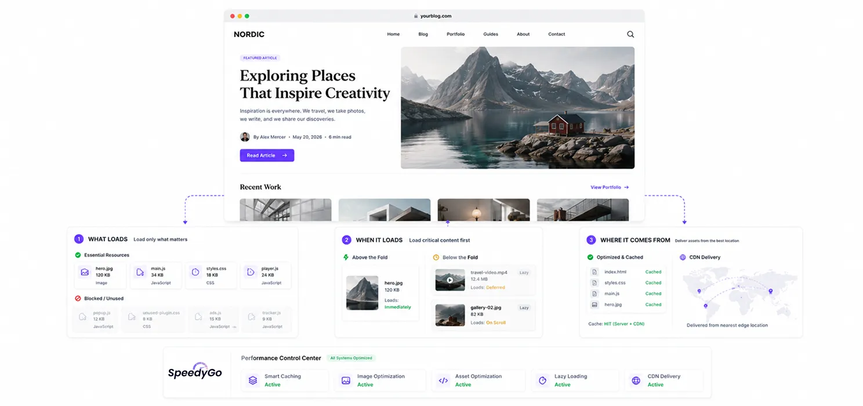
Task: Click the hero.jpg image file icon in Essential Resources
Action: point(85,272)
